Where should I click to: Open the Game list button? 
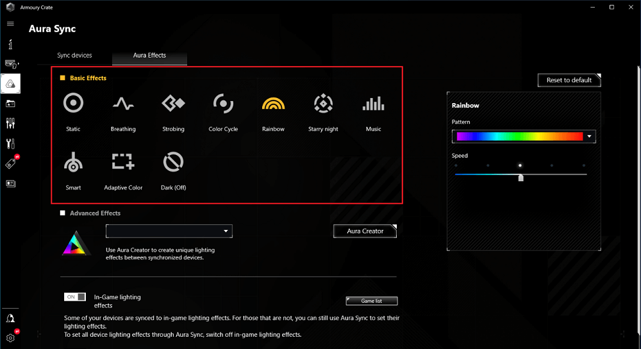(372, 301)
